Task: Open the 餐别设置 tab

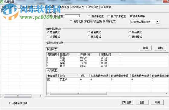Action: (x=52, y=49)
